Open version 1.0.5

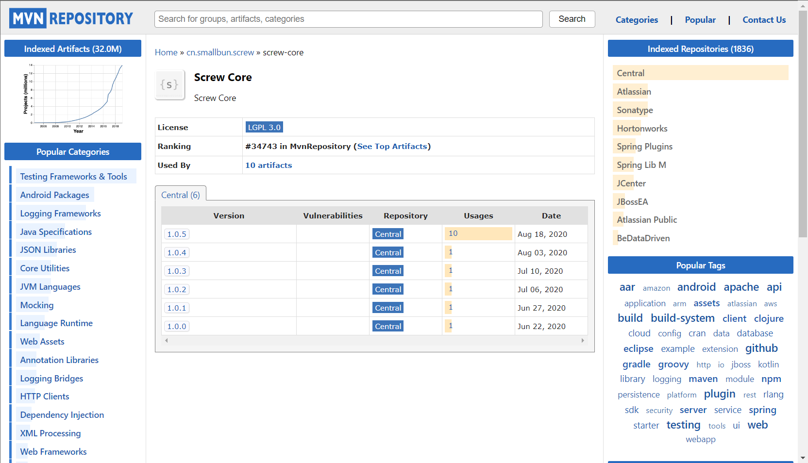click(177, 234)
